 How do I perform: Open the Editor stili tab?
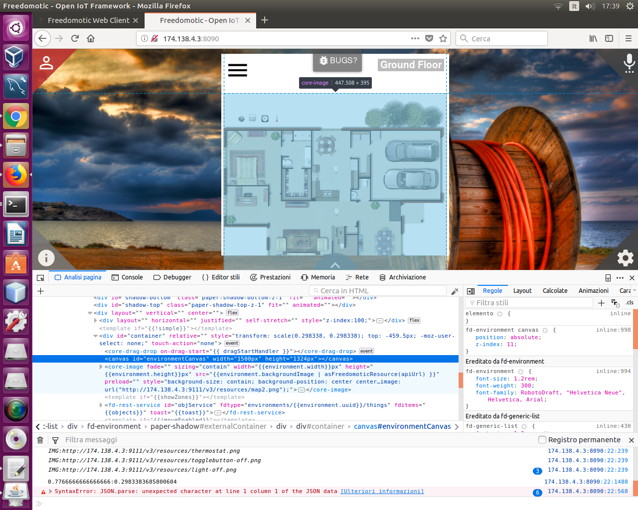221,277
